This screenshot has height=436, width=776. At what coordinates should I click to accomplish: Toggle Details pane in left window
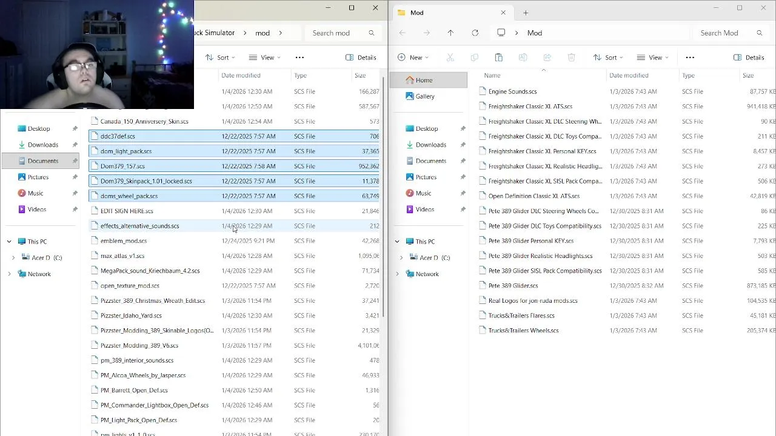point(361,58)
